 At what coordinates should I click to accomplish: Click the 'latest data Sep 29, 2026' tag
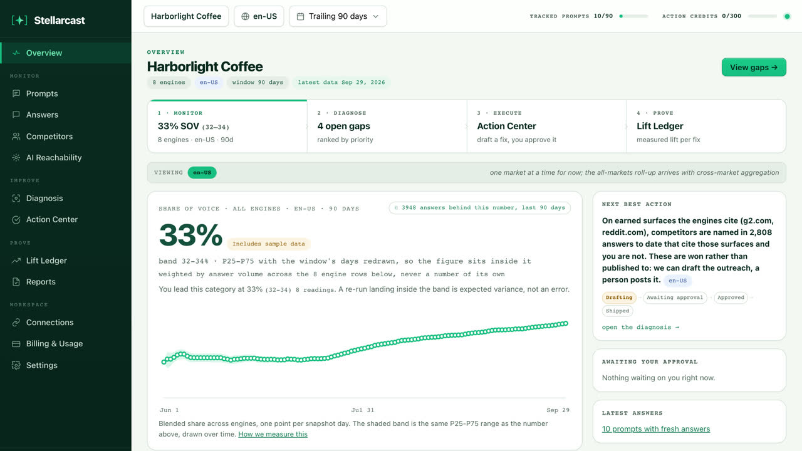click(x=341, y=82)
